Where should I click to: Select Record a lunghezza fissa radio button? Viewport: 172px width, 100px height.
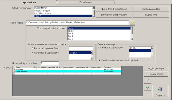pos(33,48)
